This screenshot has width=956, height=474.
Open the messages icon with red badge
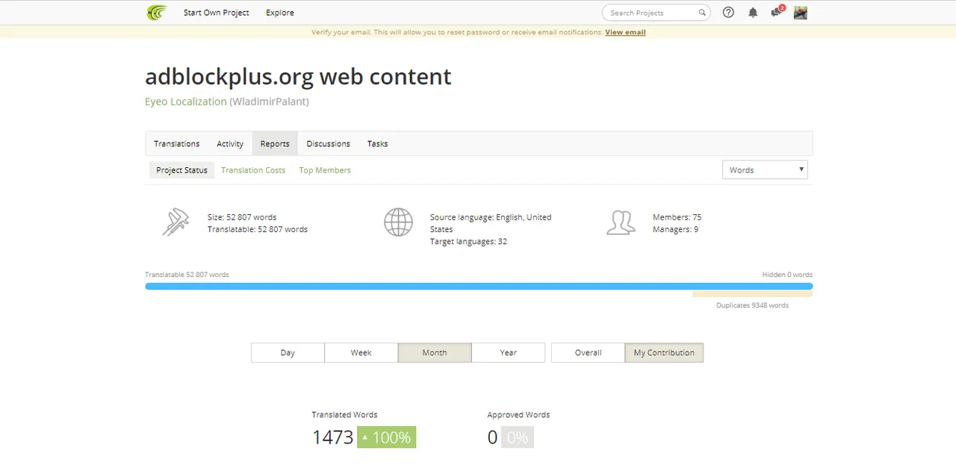click(777, 12)
